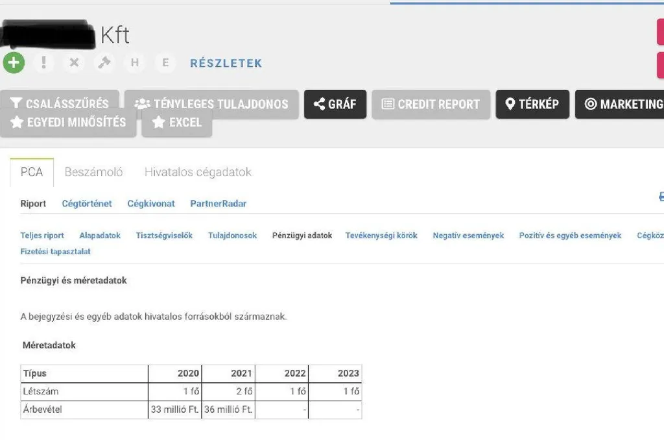
Task: Open the PartnerRadar sub-tab
Action: 218,204
